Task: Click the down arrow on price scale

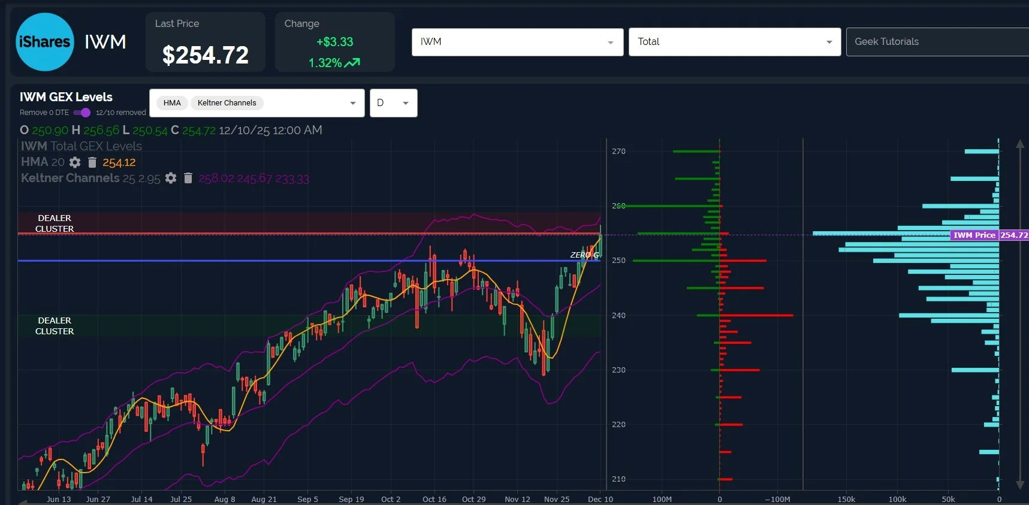Action: [1020, 484]
